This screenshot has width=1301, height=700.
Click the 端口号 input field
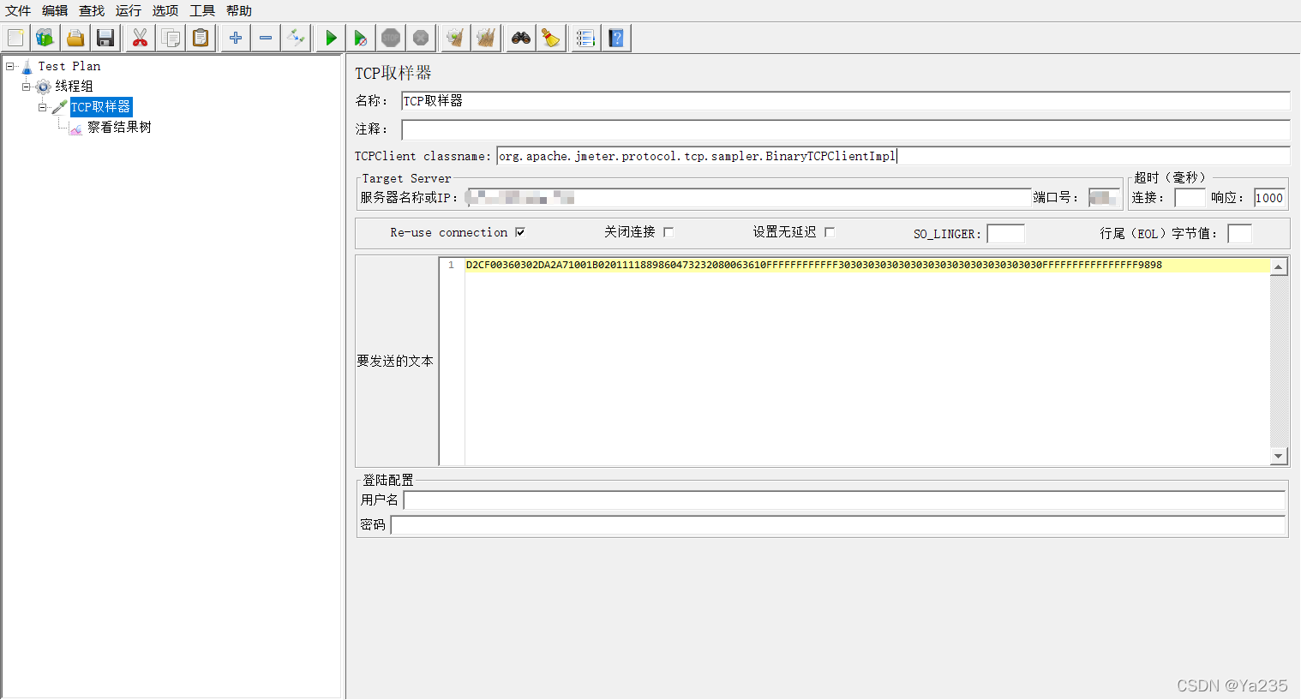[1104, 198]
